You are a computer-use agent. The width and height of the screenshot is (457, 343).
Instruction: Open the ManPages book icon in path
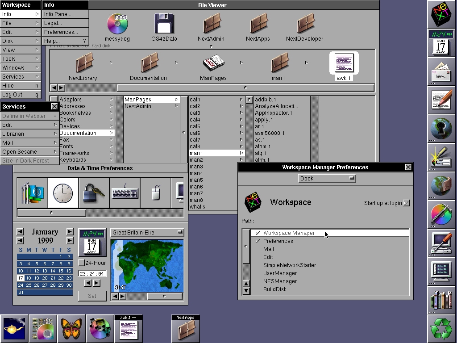tap(213, 64)
